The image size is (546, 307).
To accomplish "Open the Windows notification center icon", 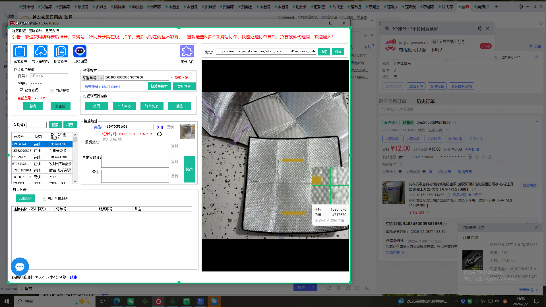I will [x=537, y=301].
